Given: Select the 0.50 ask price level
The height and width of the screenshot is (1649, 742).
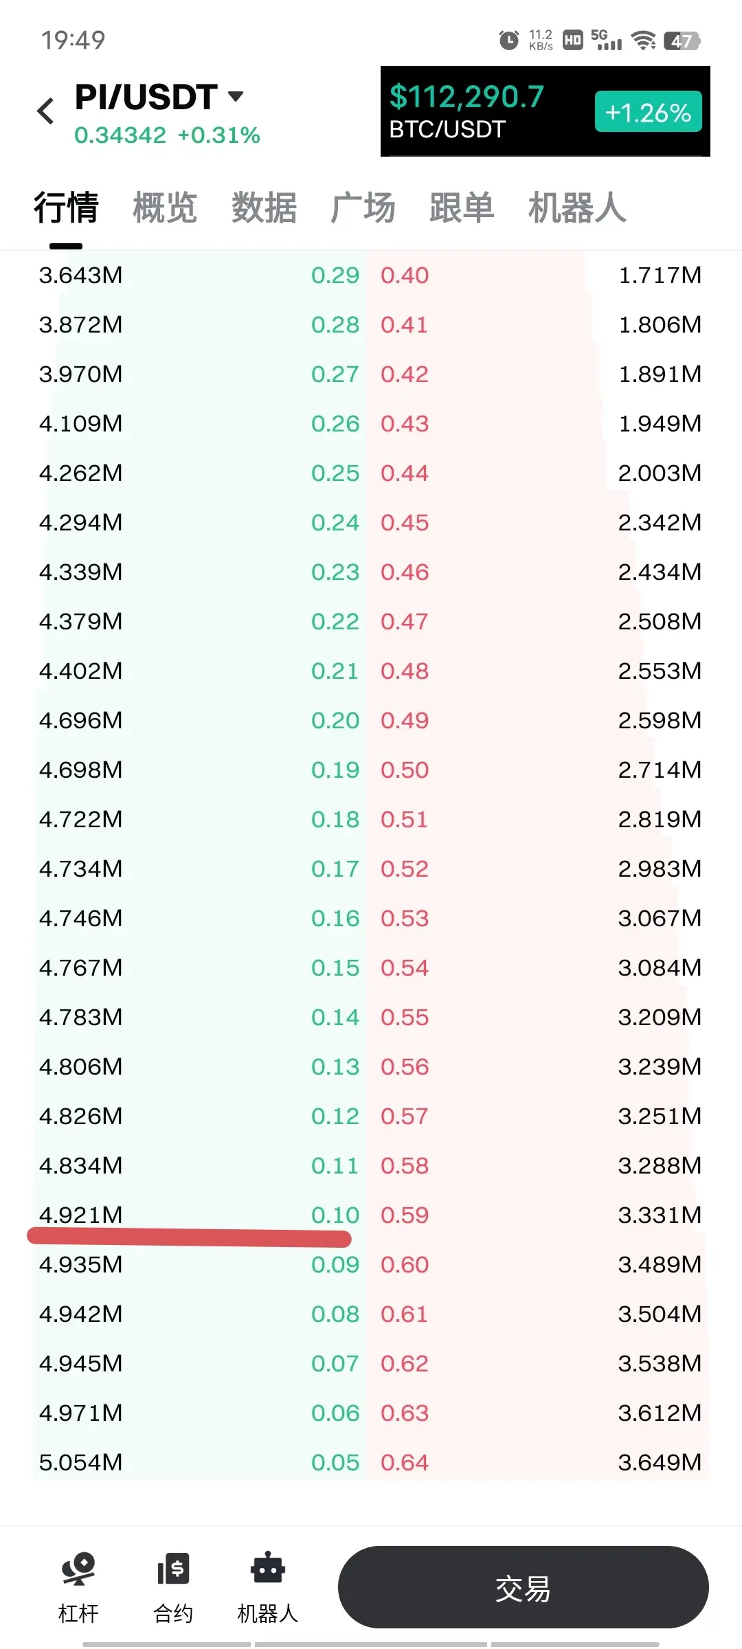Looking at the screenshot, I should [x=405, y=770].
